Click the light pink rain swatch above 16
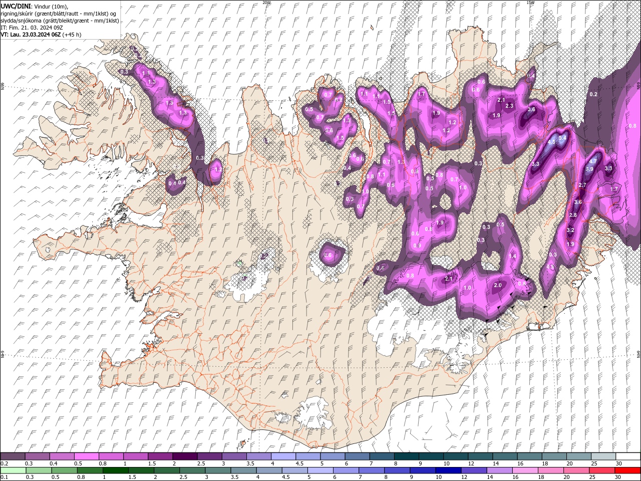 tap(525, 470)
